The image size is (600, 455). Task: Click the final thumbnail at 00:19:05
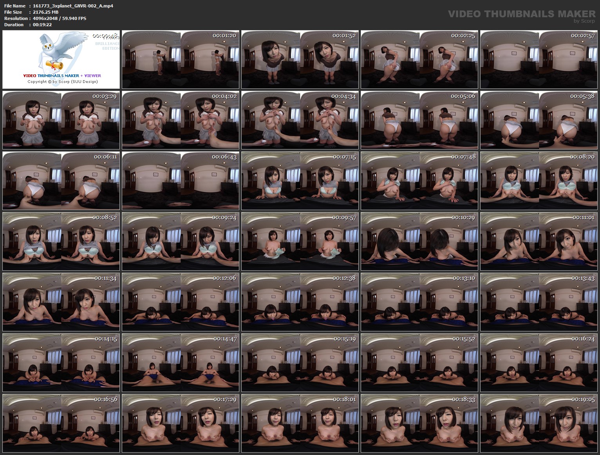[x=540, y=423]
